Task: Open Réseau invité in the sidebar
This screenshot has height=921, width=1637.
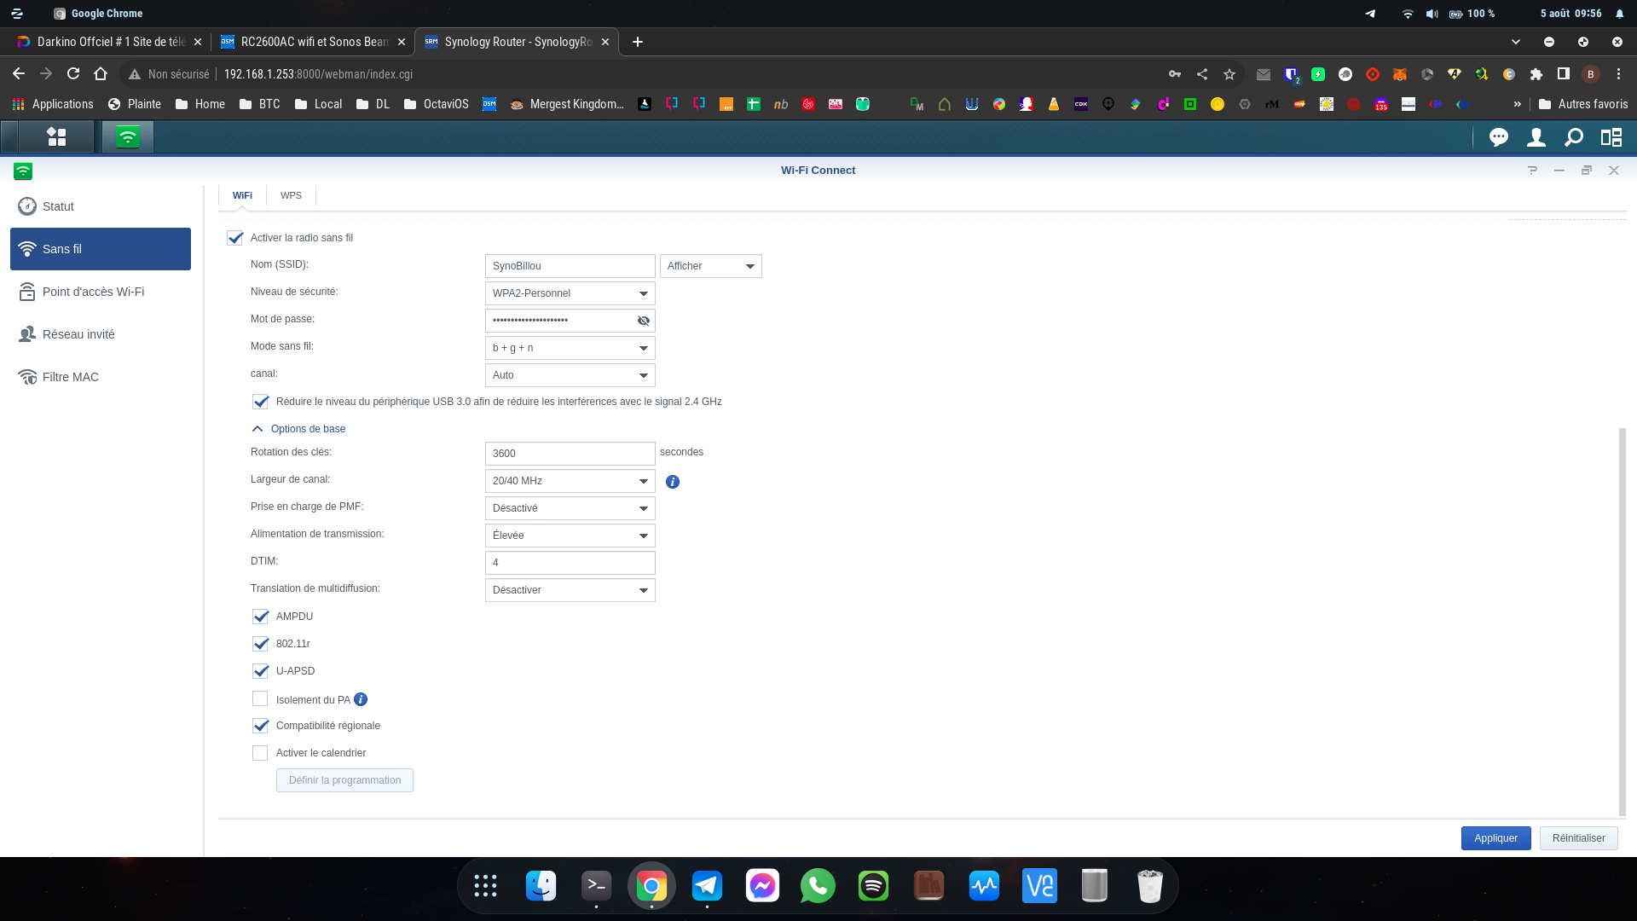Action: click(x=78, y=334)
